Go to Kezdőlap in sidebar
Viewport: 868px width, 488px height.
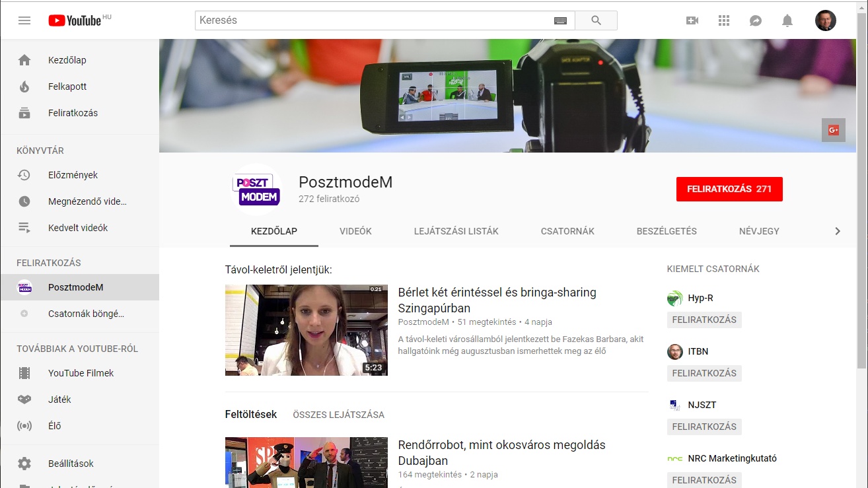(x=79, y=60)
